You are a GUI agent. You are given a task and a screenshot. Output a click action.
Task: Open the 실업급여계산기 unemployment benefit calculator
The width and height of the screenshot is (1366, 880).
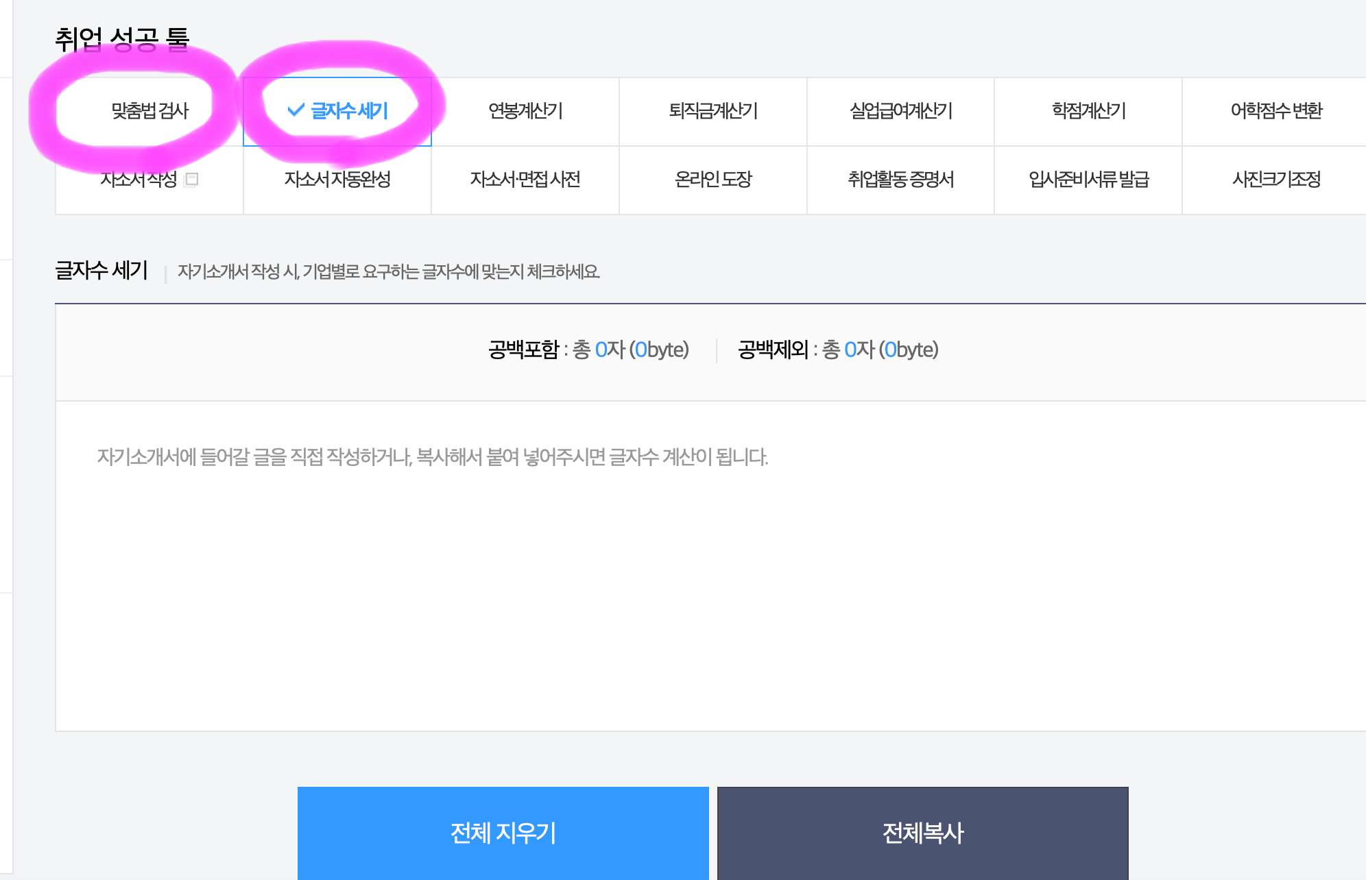coord(902,111)
